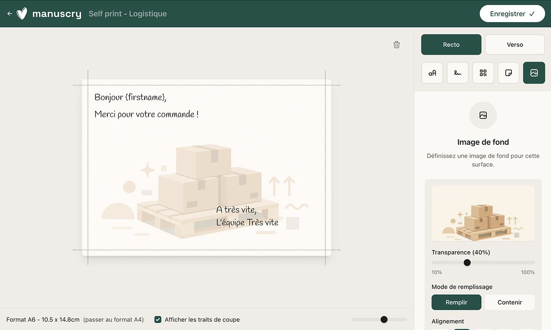The image size is (551, 330).
Task: Click the zoom slider handle at bottom
Action: point(384,319)
